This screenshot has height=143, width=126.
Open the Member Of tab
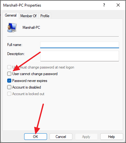point(29,16)
